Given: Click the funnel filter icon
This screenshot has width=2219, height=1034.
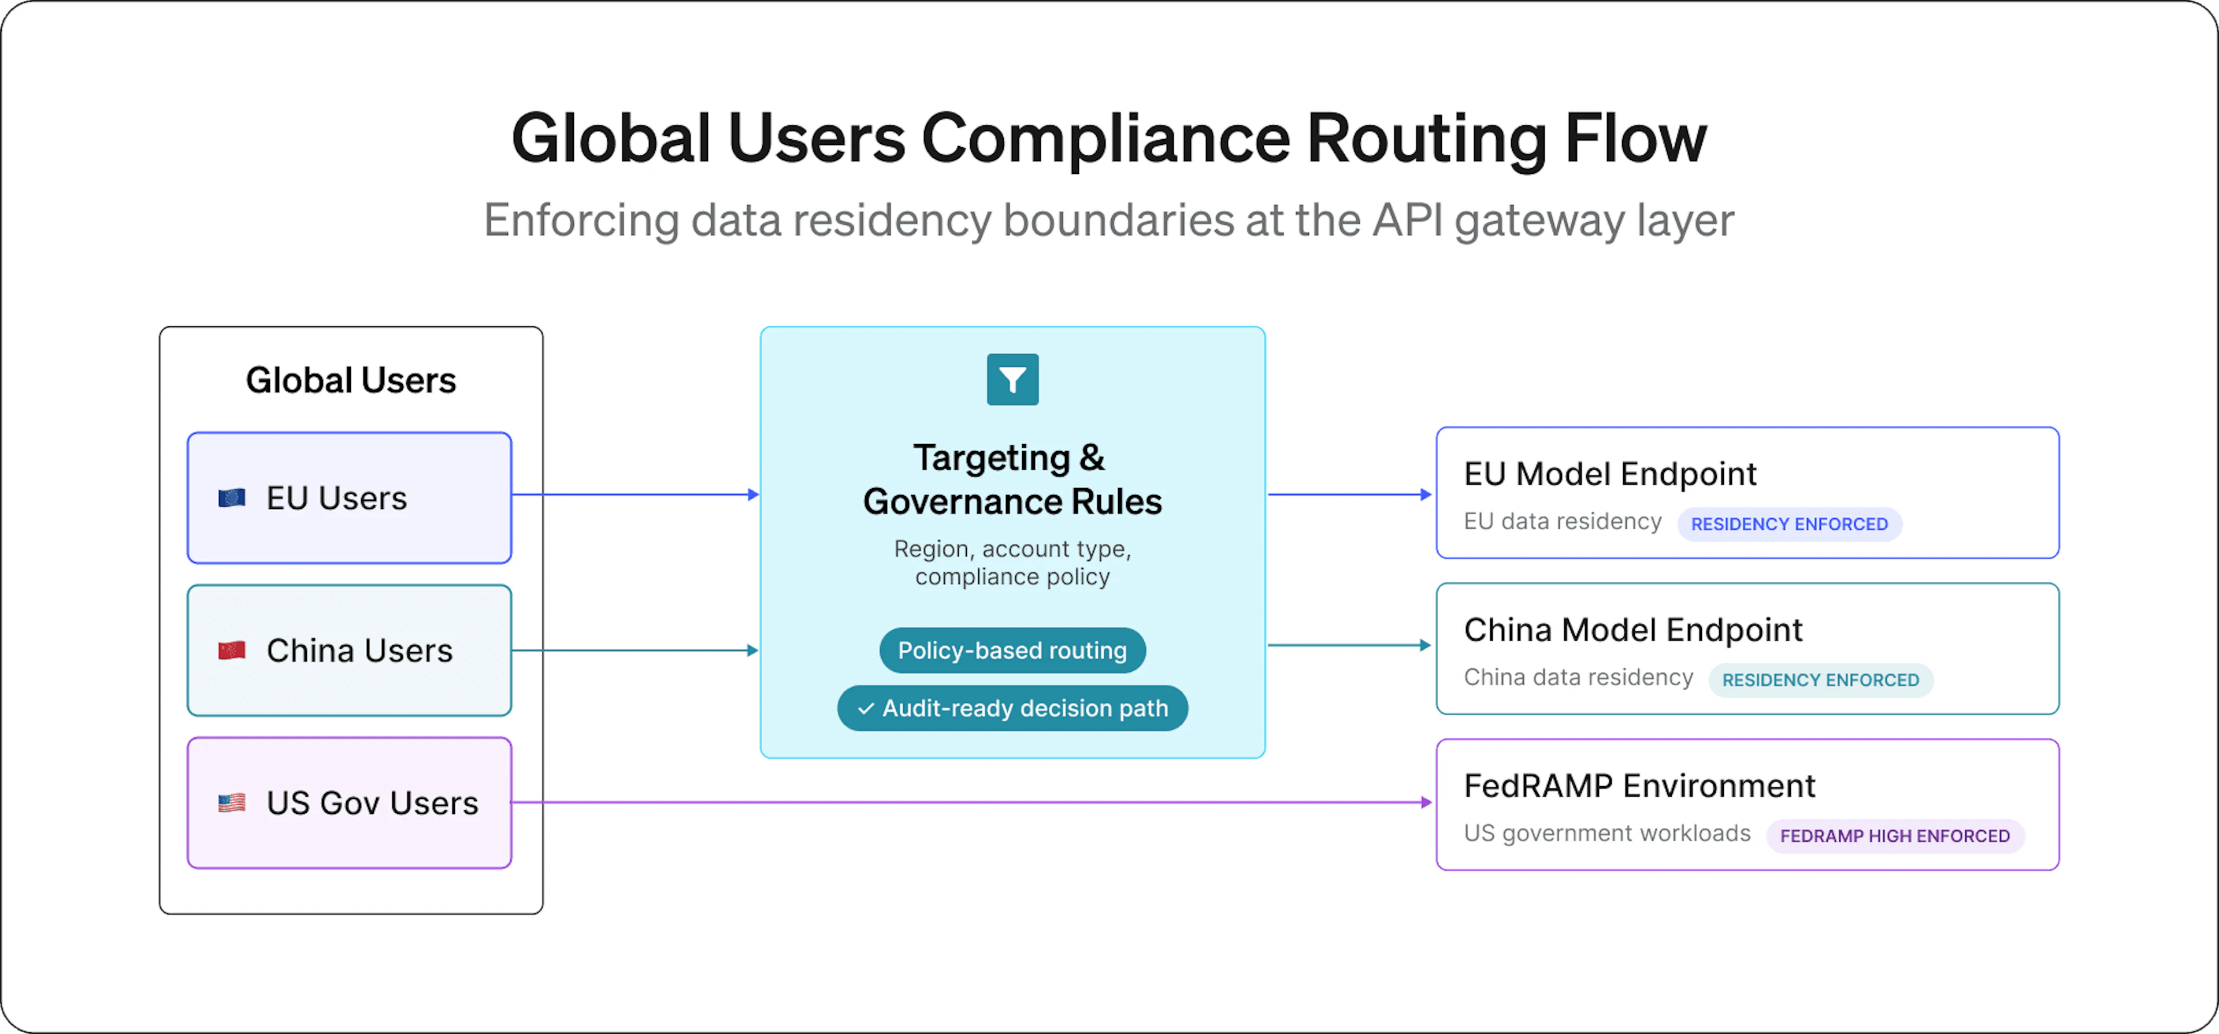Looking at the screenshot, I should 1012,380.
